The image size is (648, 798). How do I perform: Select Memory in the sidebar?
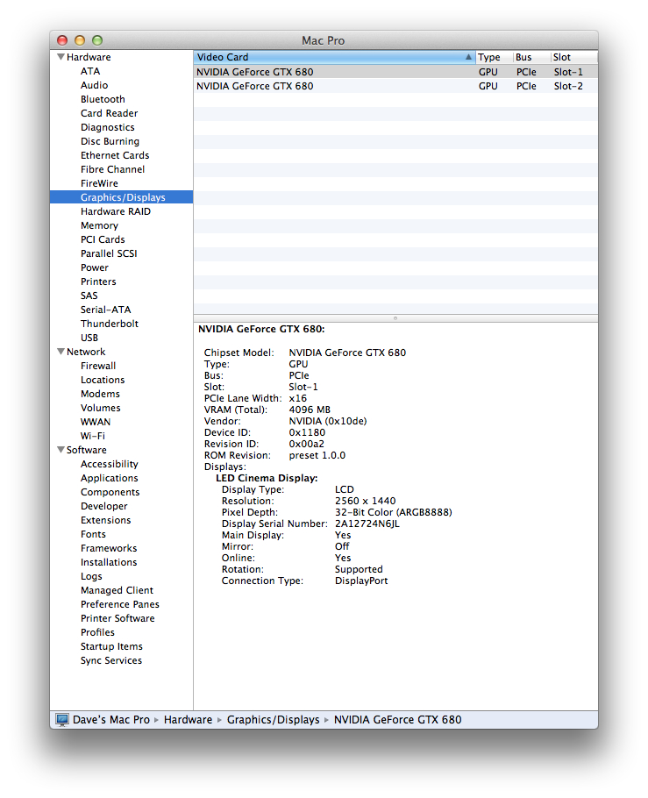pos(99,225)
